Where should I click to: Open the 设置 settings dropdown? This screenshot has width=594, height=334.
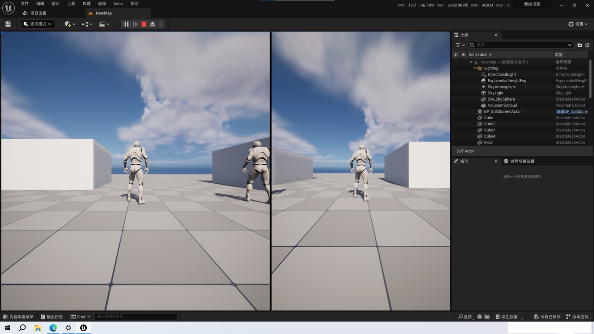click(x=578, y=24)
